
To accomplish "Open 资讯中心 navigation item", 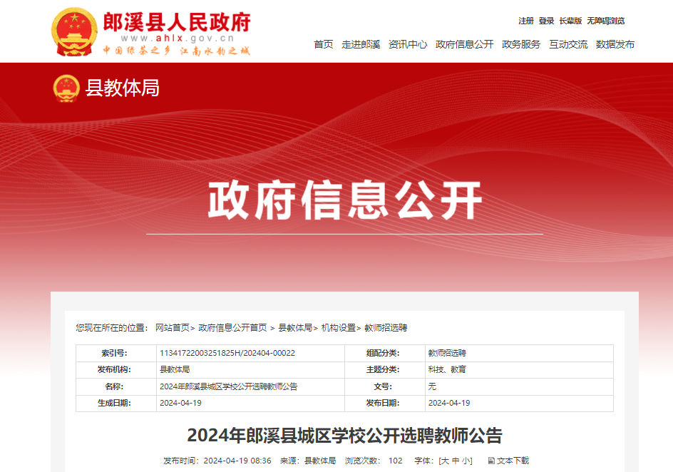I will point(408,44).
